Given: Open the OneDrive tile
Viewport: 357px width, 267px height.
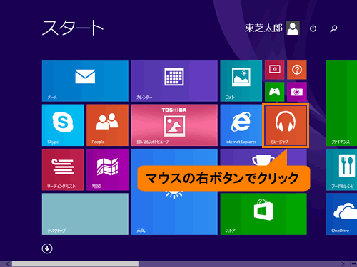Looking at the screenshot, I should pos(341,214).
